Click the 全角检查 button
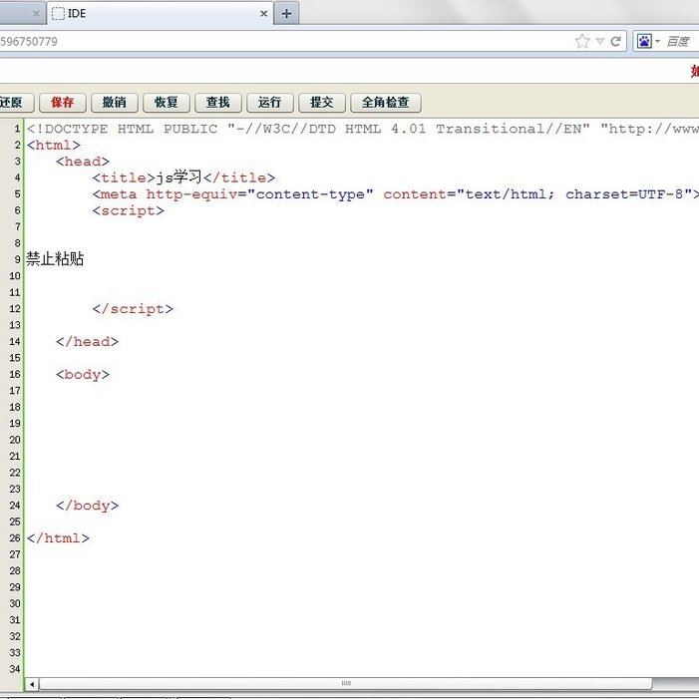 coord(386,103)
